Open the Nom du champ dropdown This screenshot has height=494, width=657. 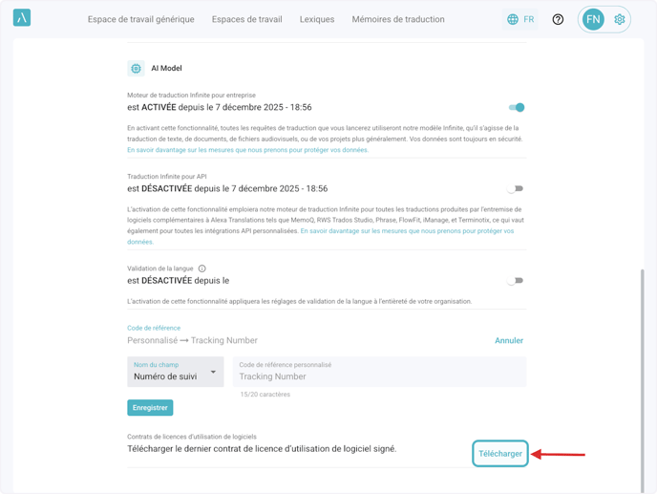(x=176, y=373)
